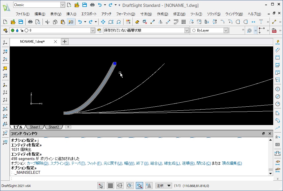This screenshot has width=283, height=191.
Task: Add a new sheet with the plus tab
Action: click(x=68, y=127)
